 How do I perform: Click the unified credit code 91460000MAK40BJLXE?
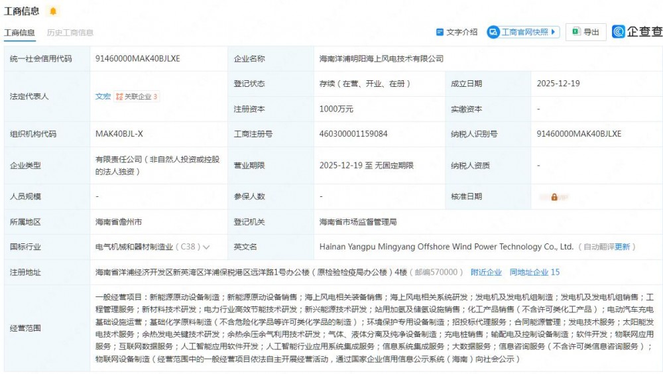(137, 58)
